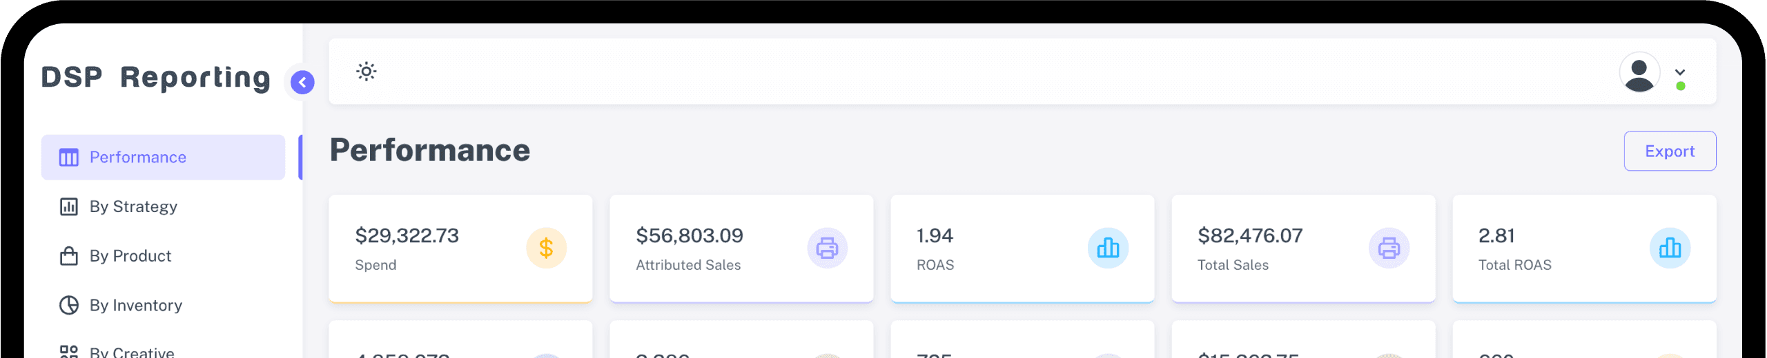Click bar chart icon on Total ROAS card

click(1670, 248)
